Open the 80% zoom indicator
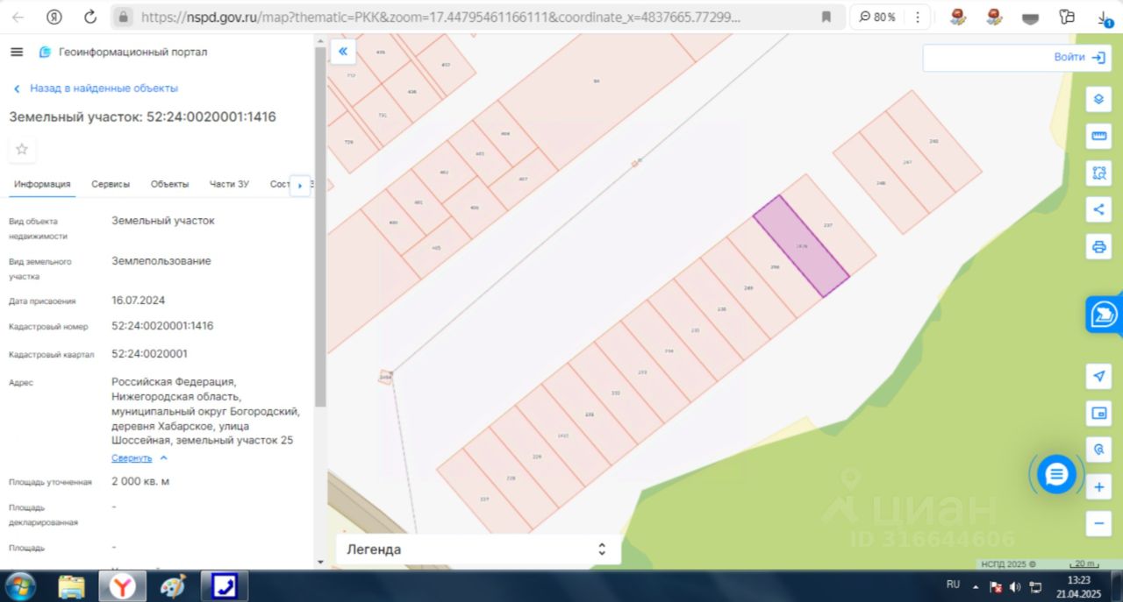Image resolution: width=1123 pixels, height=602 pixels. pos(877,17)
